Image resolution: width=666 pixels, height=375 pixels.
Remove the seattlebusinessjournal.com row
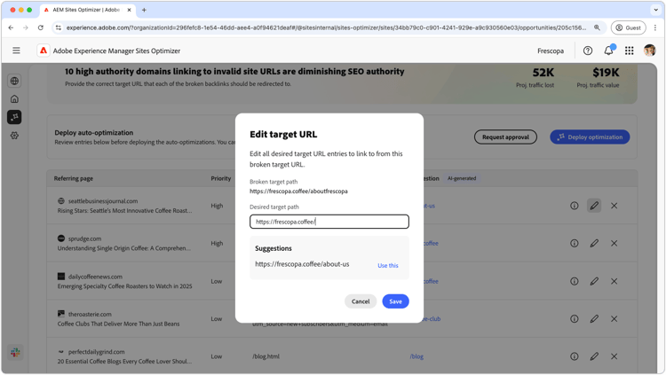[x=614, y=206]
